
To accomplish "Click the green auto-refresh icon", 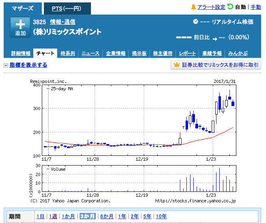I will pos(230,7).
